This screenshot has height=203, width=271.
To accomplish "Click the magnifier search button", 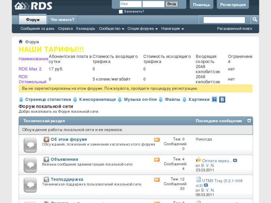I will point(255,20).
